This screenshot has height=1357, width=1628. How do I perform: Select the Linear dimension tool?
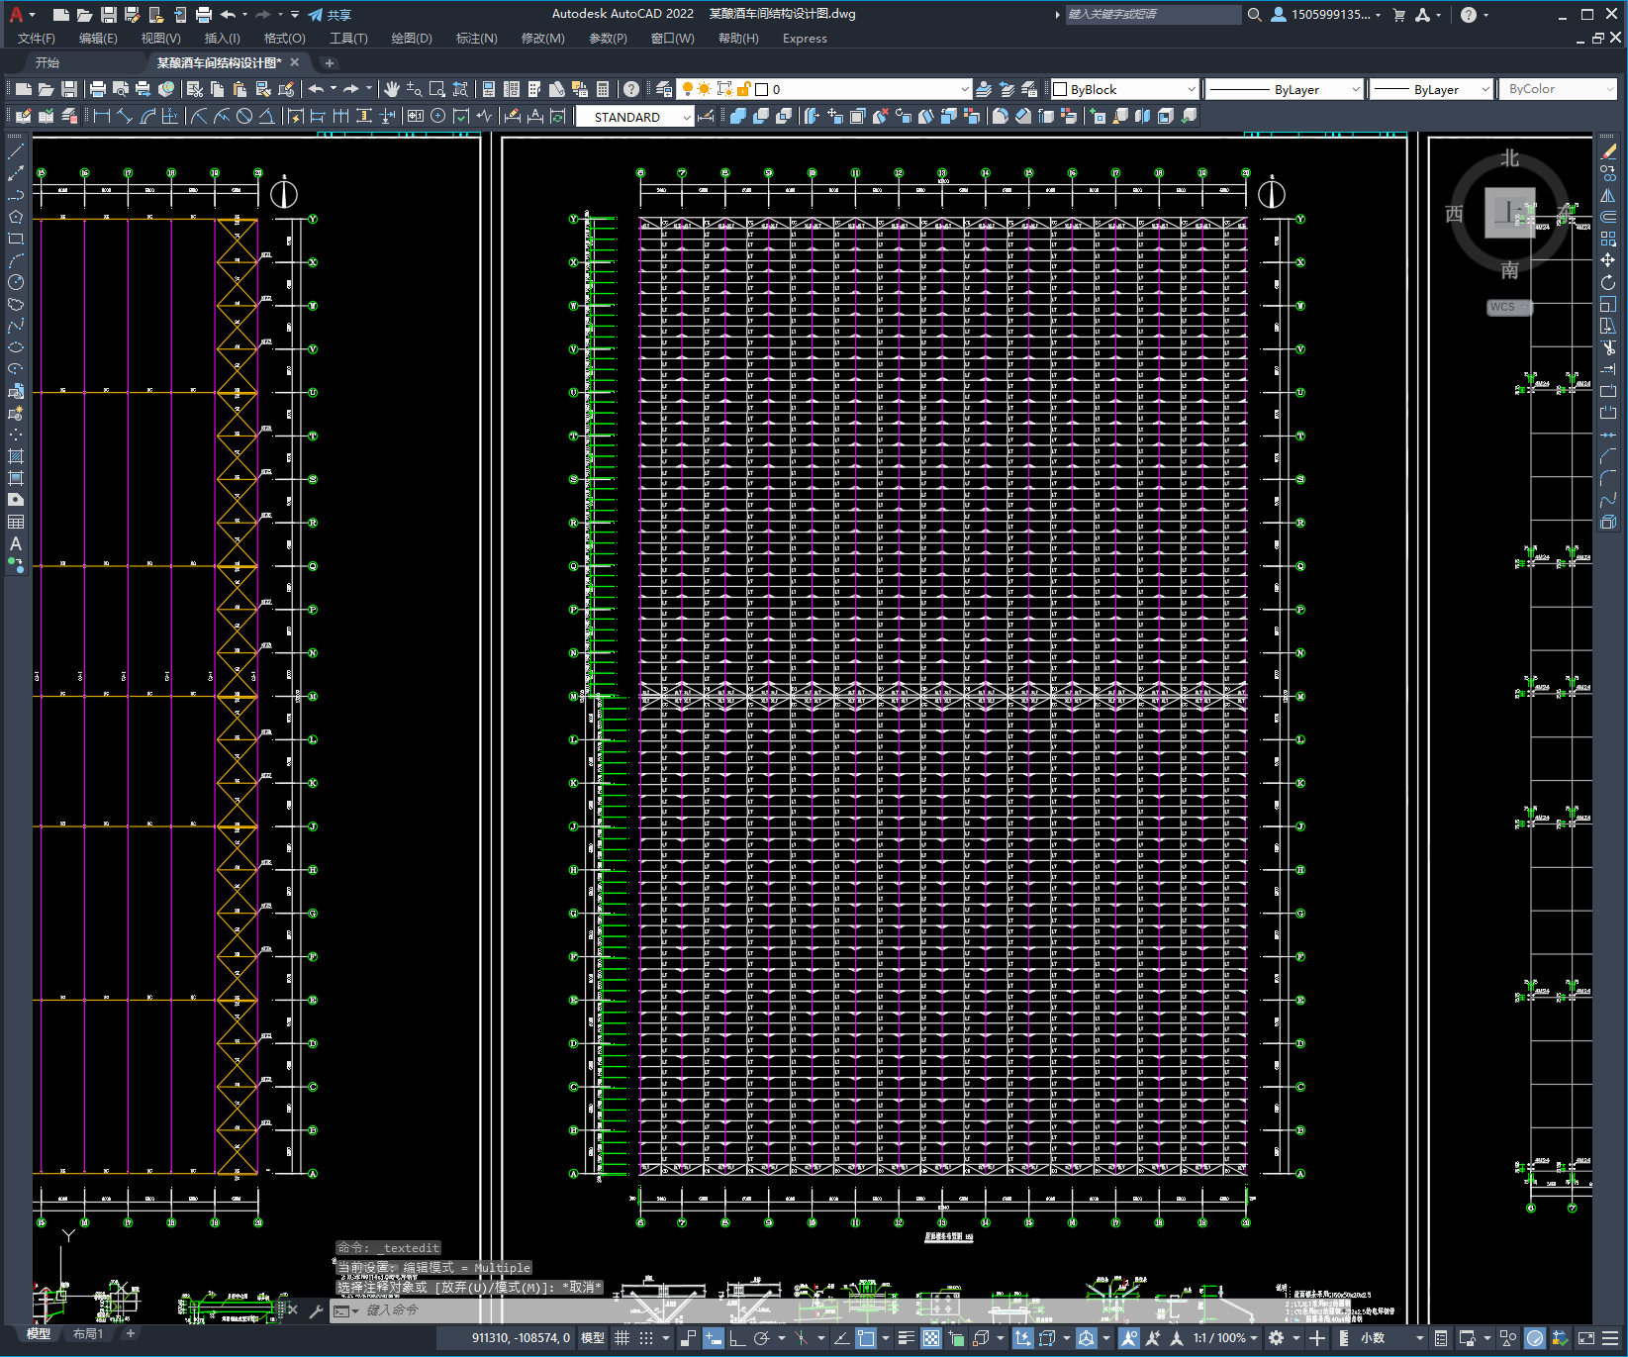pos(101,116)
